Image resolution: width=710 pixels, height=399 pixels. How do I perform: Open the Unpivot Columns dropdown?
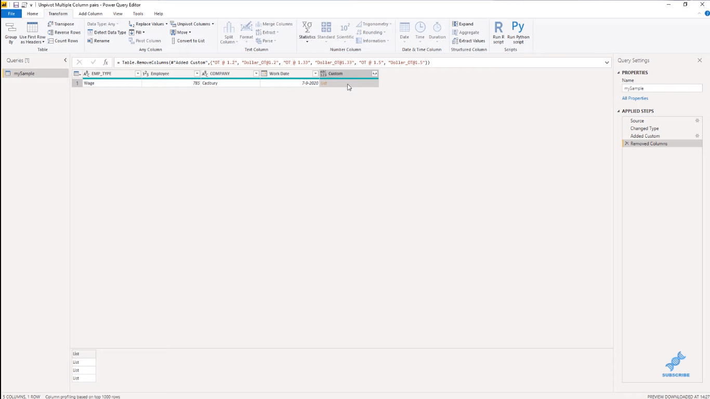tap(213, 24)
